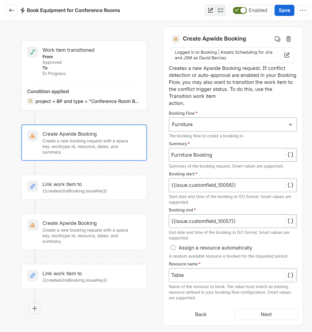Check Assign a resource automatically
This screenshot has height=332, width=312.
tap(173, 248)
